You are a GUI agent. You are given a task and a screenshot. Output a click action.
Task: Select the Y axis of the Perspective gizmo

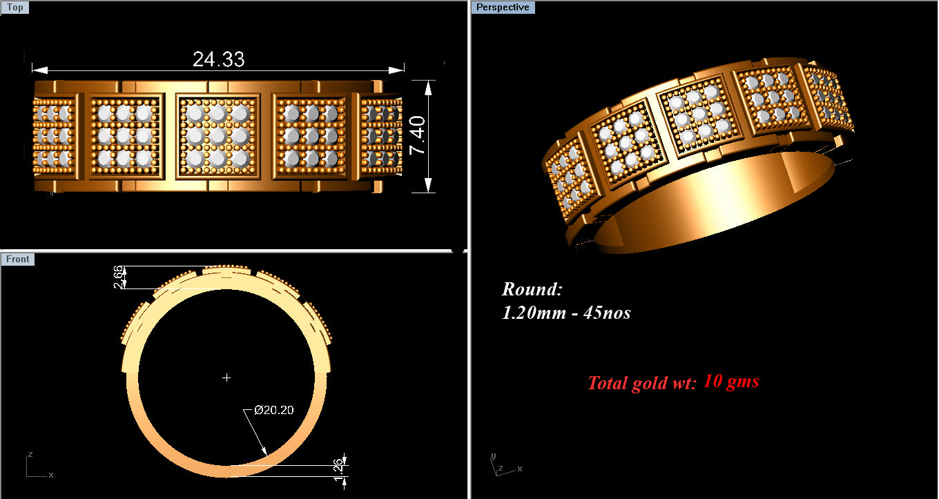(x=493, y=456)
